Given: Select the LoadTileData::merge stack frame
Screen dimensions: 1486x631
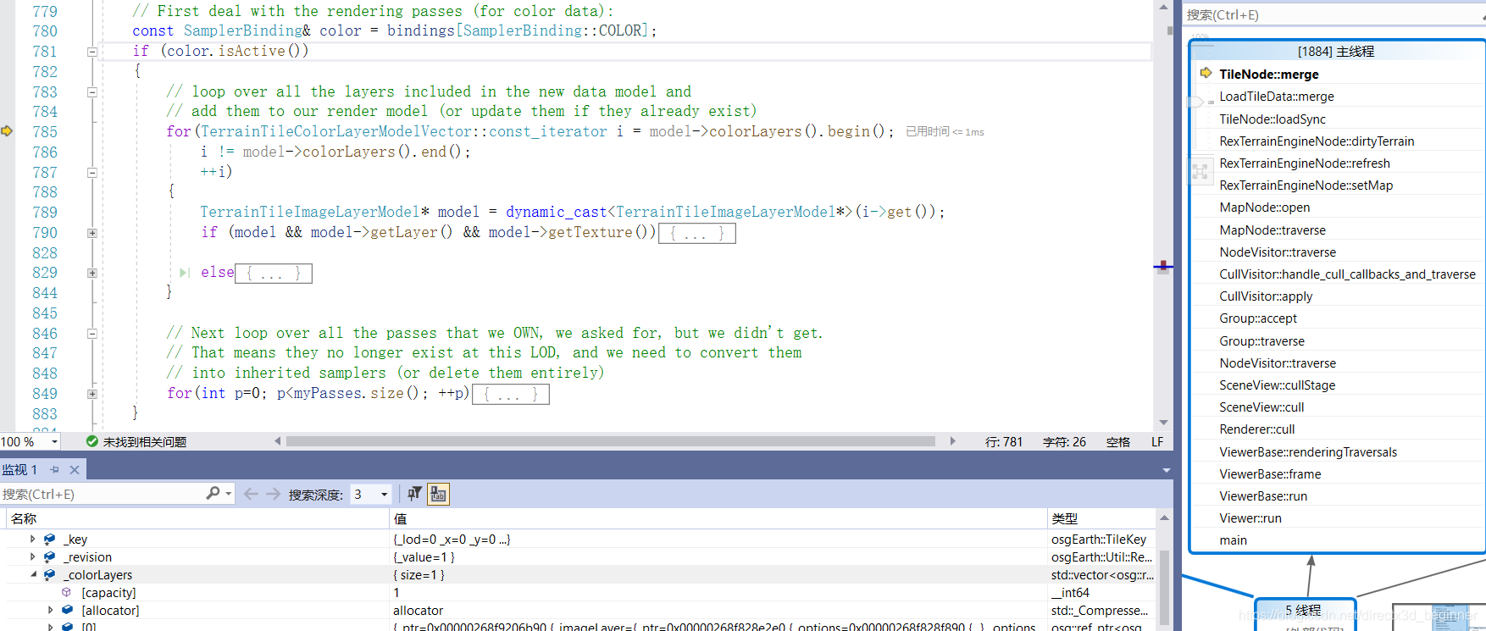Looking at the screenshot, I should click(1277, 97).
